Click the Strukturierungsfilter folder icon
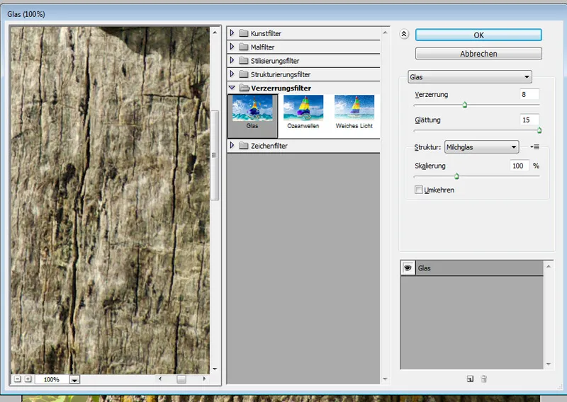Screen dimensions: 567x402 click(x=244, y=74)
